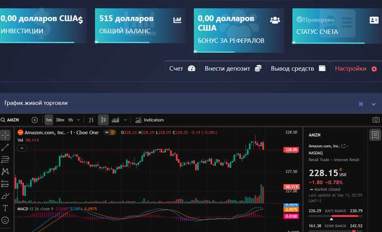Select the trend line drawing tool
The height and width of the screenshot is (232, 382).
[x=5, y=147]
